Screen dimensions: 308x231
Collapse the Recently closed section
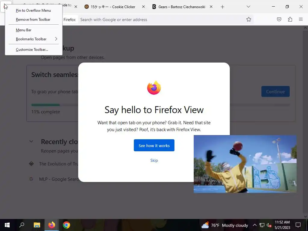[31, 141]
